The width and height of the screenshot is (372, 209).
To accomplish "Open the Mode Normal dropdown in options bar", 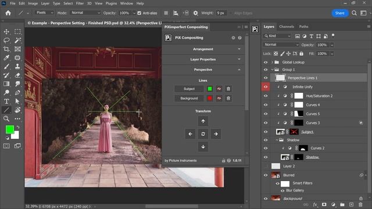I will click(x=85, y=13).
